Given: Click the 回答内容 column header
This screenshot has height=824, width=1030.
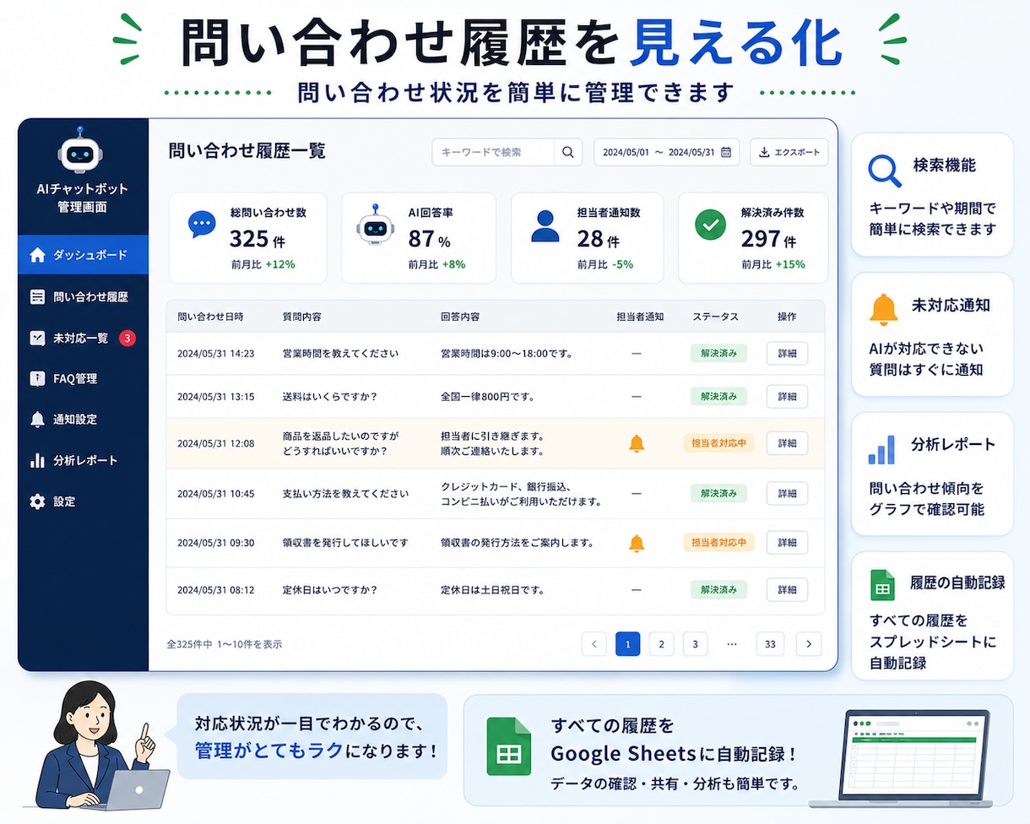Looking at the screenshot, I should (460, 317).
